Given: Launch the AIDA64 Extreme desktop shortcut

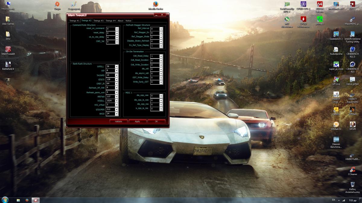Looking at the screenshot, I should (x=320, y=6).
